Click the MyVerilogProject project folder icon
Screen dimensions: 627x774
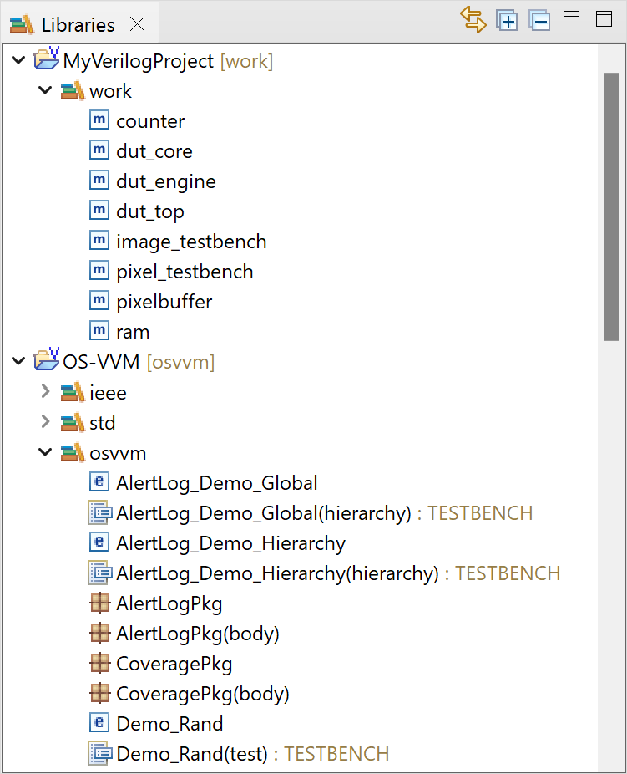coord(46,59)
